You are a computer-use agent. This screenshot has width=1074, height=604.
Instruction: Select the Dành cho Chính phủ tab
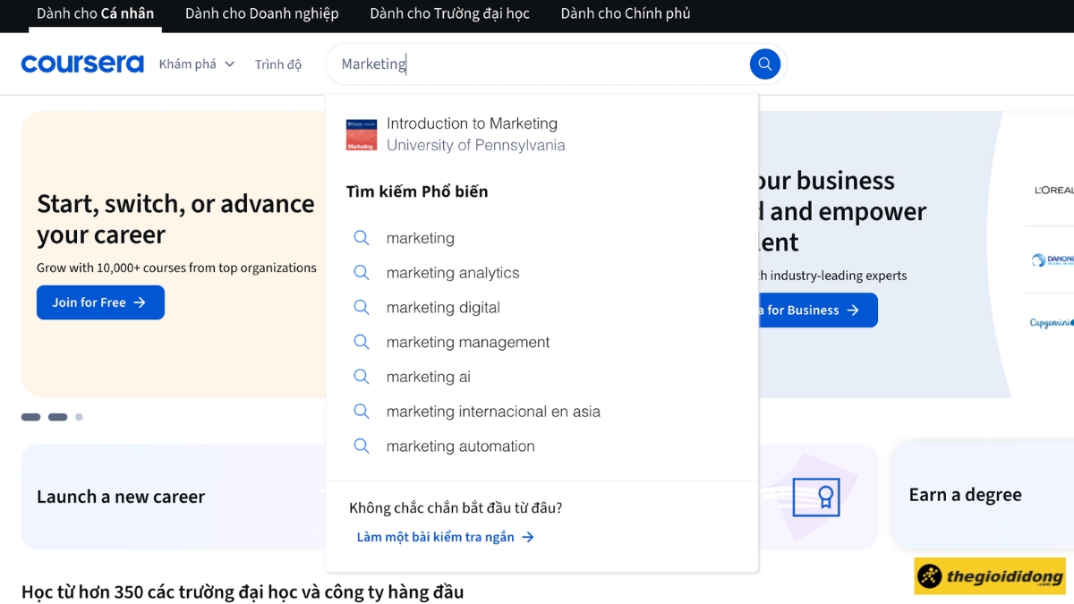point(625,13)
